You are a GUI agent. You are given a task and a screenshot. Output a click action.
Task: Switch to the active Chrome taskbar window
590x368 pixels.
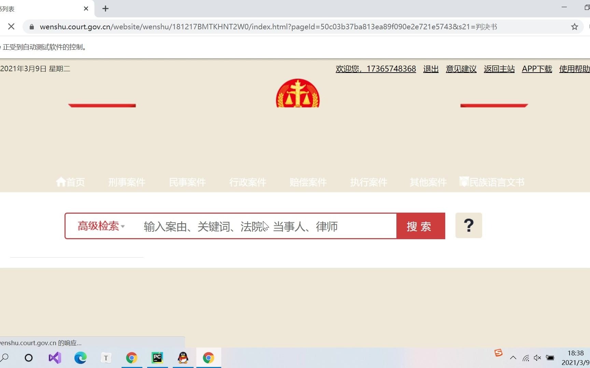[209, 358]
